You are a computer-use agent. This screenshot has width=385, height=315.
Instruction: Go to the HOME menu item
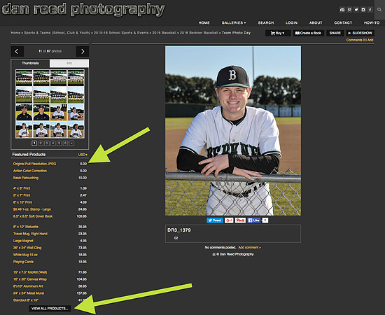point(204,22)
